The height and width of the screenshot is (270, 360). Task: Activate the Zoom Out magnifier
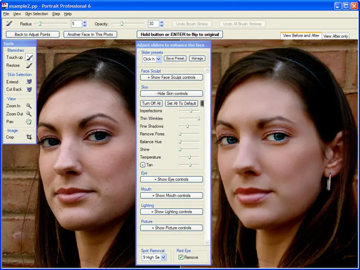pyautogui.click(x=29, y=114)
